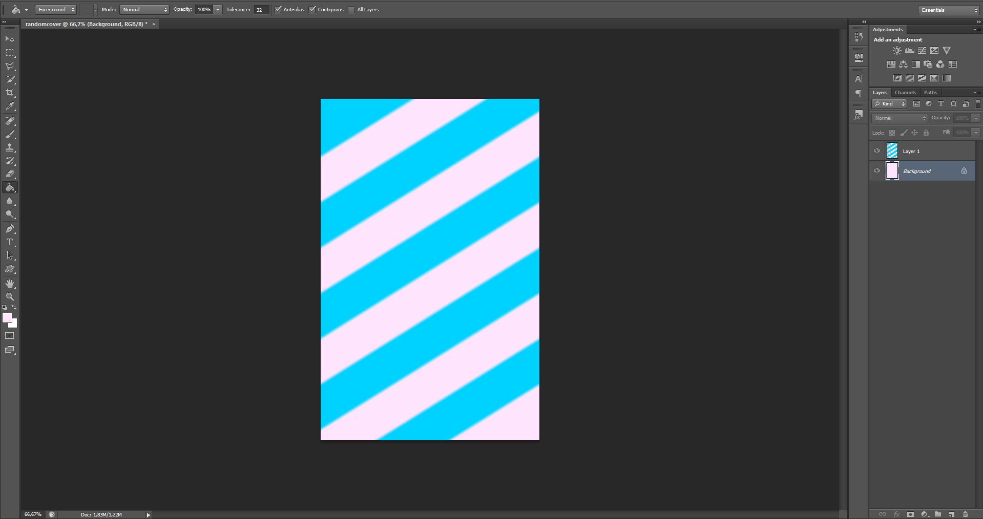Hide Layer 1 visibility eye
This screenshot has width=983, height=519.
[x=877, y=151]
